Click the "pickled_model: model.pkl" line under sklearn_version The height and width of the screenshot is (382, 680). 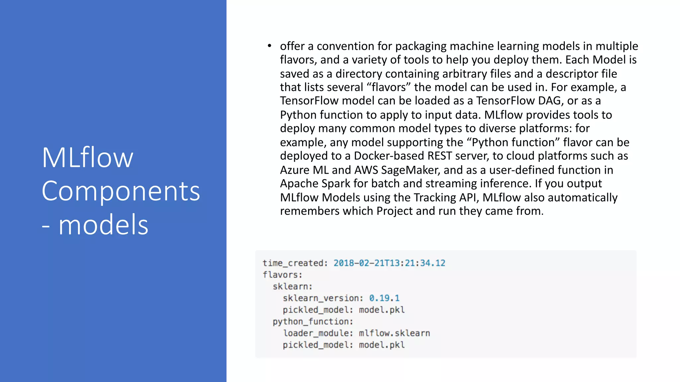344,310
